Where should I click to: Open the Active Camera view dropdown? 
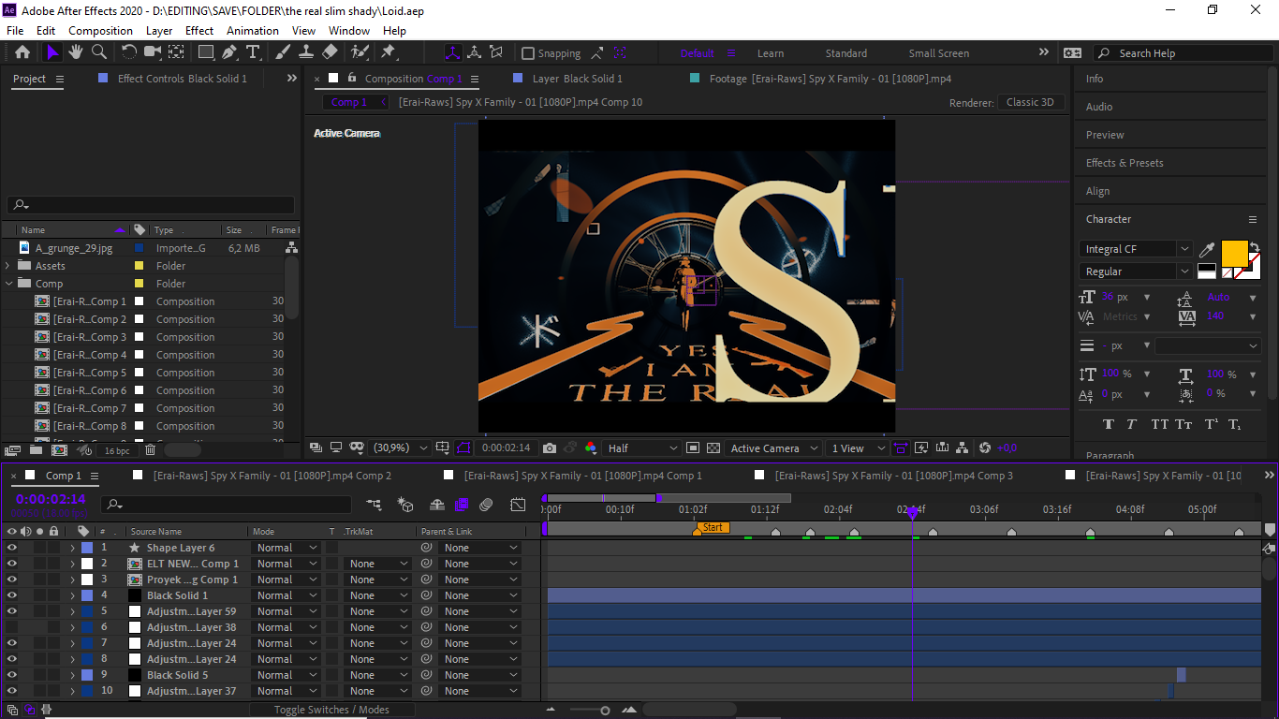[773, 448]
